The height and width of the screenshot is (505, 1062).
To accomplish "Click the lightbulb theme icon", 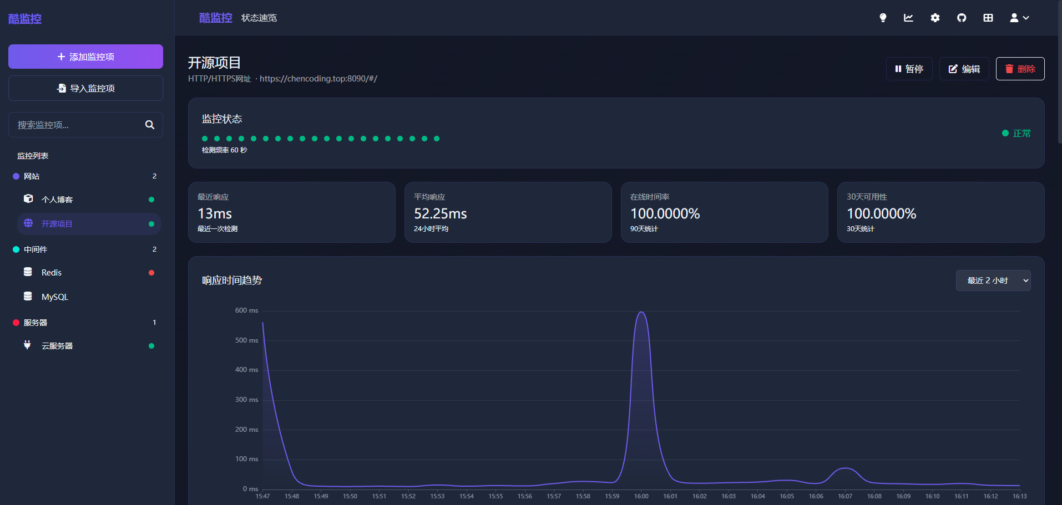I will [883, 18].
